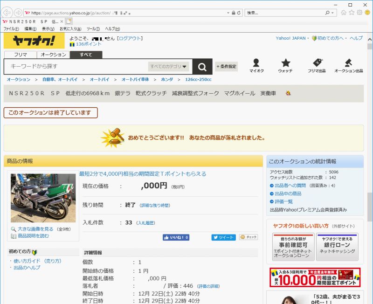Open the 入札履歴 link
Viewport: 373px width, 304px height.
coord(145,223)
